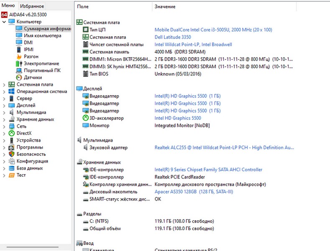This screenshot has width=330, height=251.
Task: Select the Сеть network icon
Action: pos(12,126)
